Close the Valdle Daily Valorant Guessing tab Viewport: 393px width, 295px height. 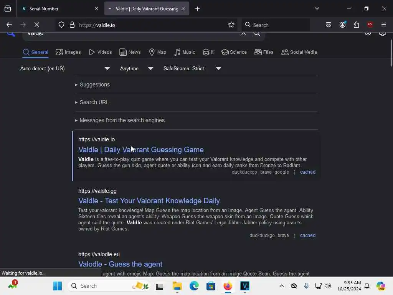183,9
